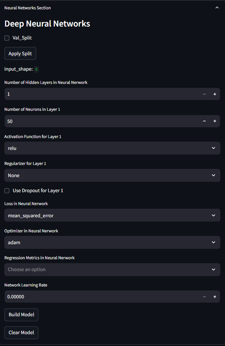The width and height of the screenshot is (225, 346).
Task: Increase the number of hidden layers with plus
Action: pos(215,94)
